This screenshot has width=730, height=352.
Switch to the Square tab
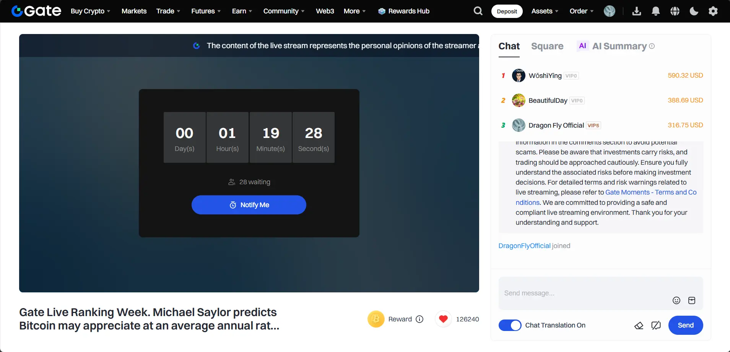coord(547,46)
